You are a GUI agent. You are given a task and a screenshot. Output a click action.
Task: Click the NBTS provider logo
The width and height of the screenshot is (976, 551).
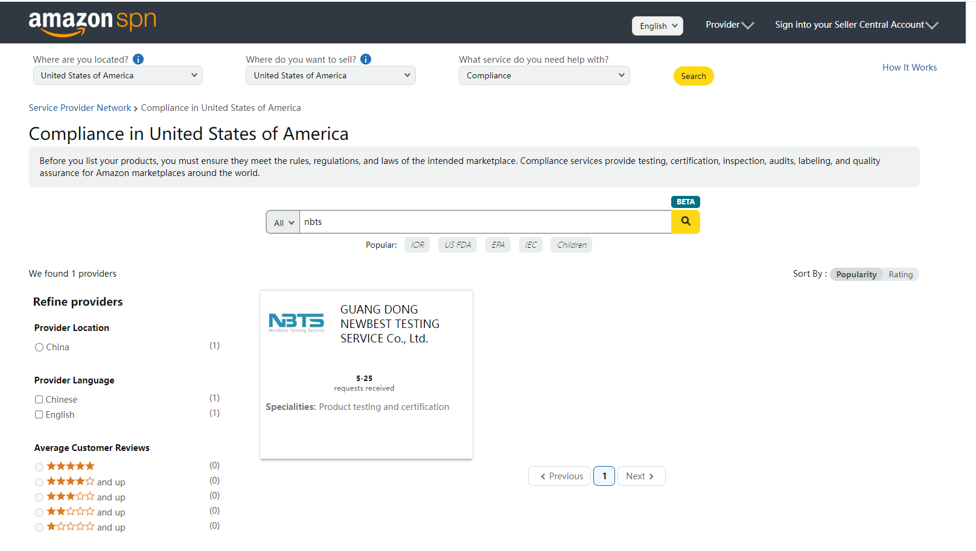[x=296, y=323]
